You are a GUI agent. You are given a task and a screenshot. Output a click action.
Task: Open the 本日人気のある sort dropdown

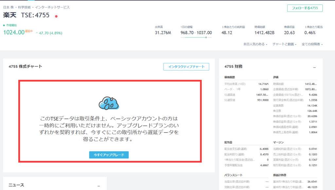coord(255,44)
